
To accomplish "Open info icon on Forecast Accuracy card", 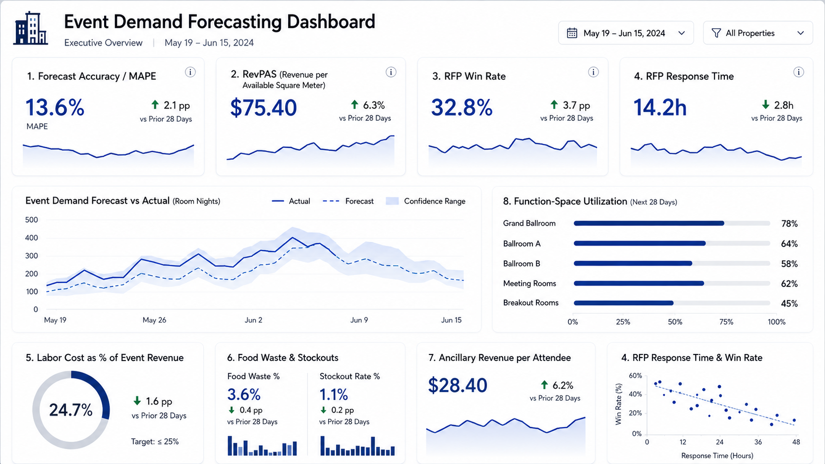I will point(190,72).
